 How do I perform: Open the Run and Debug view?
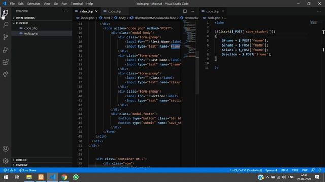pos(6,50)
